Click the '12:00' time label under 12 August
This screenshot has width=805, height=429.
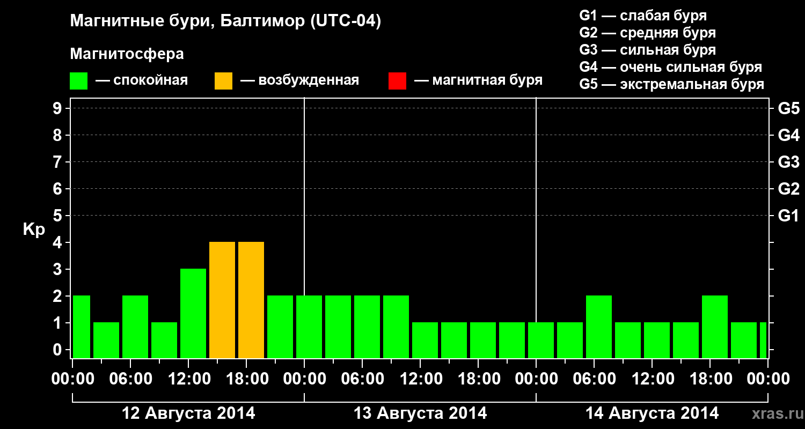188,379
